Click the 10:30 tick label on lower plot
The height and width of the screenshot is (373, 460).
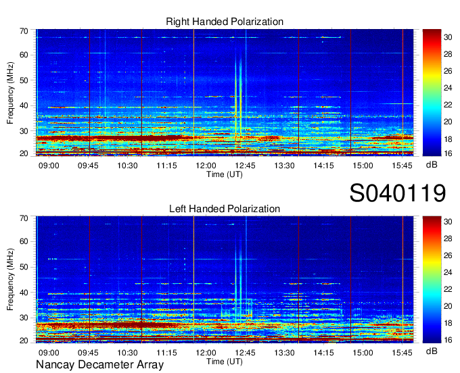click(x=127, y=353)
